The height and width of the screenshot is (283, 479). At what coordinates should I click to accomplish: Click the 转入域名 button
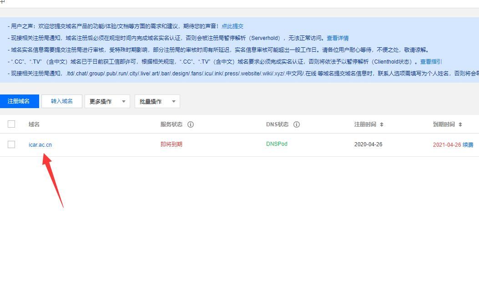click(61, 101)
